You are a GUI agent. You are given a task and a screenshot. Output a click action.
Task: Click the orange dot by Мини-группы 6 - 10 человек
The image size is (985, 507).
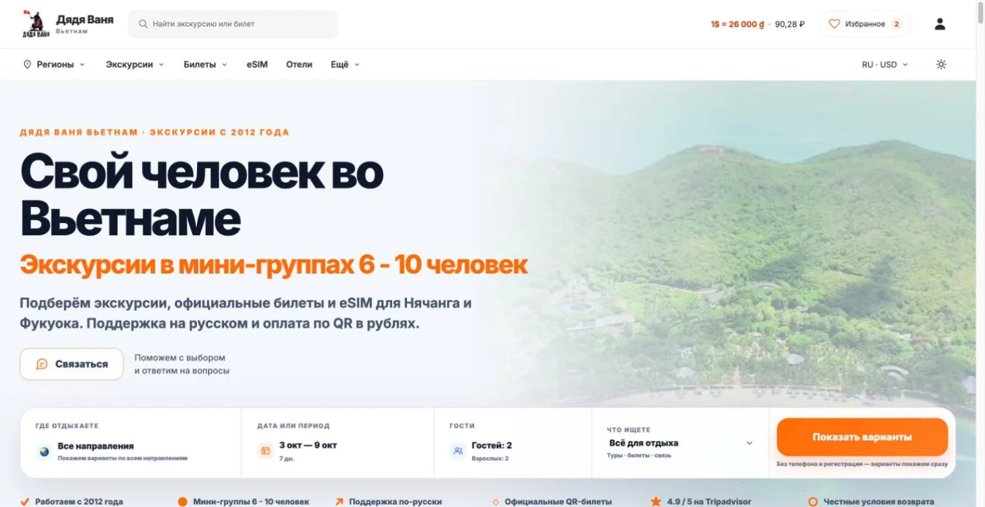coord(183,502)
